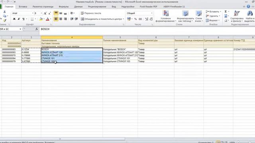Screen dimensions: 255x143
Task: Click the Decrease Indent icon
Action: pyautogui.click(x=72, y=19)
